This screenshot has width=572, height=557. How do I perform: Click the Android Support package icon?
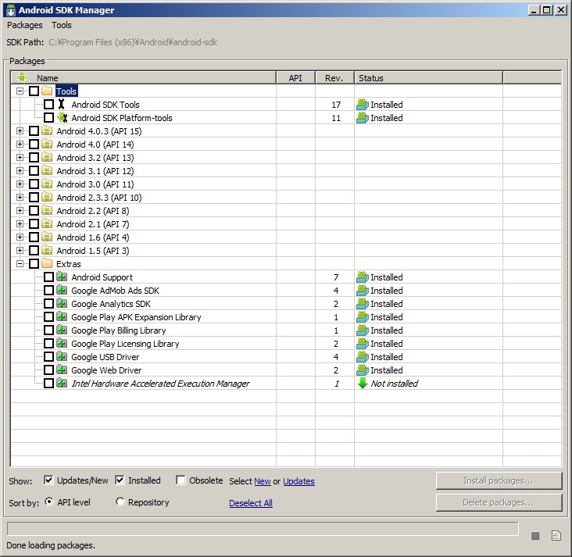click(62, 277)
